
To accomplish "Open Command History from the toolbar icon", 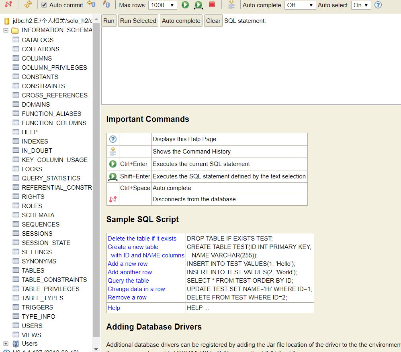I will [x=231, y=5].
